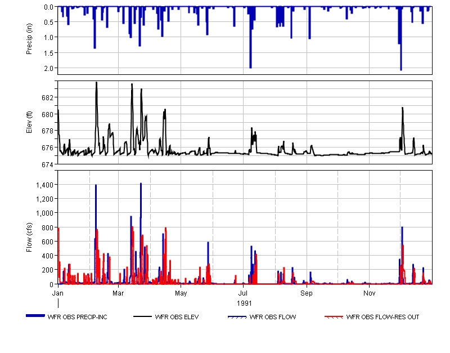The height and width of the screenshot is (353, 450).
Task: Click the blue PRECIP-INC legend line swatch
Action: coord(36,316)
